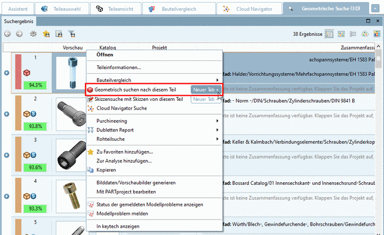384x235 pixels.
Task: Switch to the Bauteilvergleich tab
Action: (x=179, y=9)
